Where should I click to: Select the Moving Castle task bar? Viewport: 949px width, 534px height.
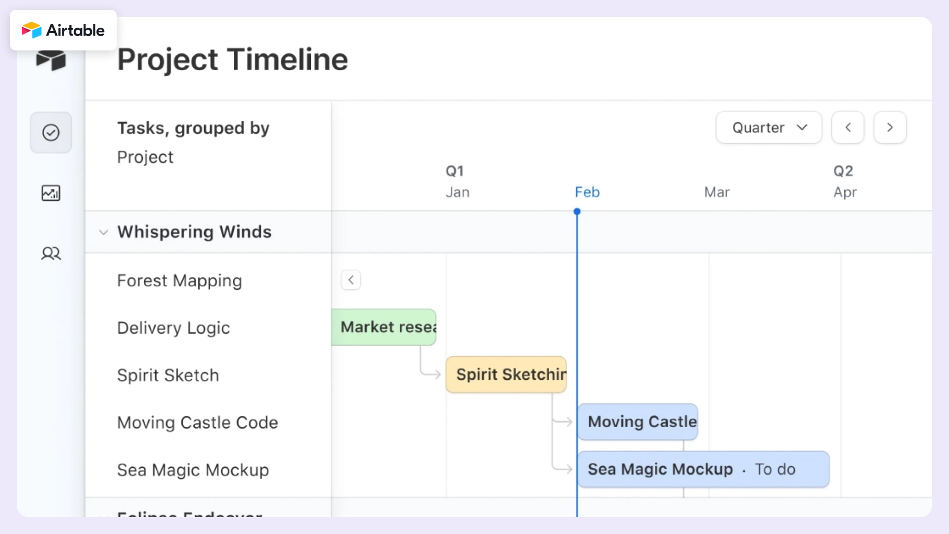tap(638, 421)
